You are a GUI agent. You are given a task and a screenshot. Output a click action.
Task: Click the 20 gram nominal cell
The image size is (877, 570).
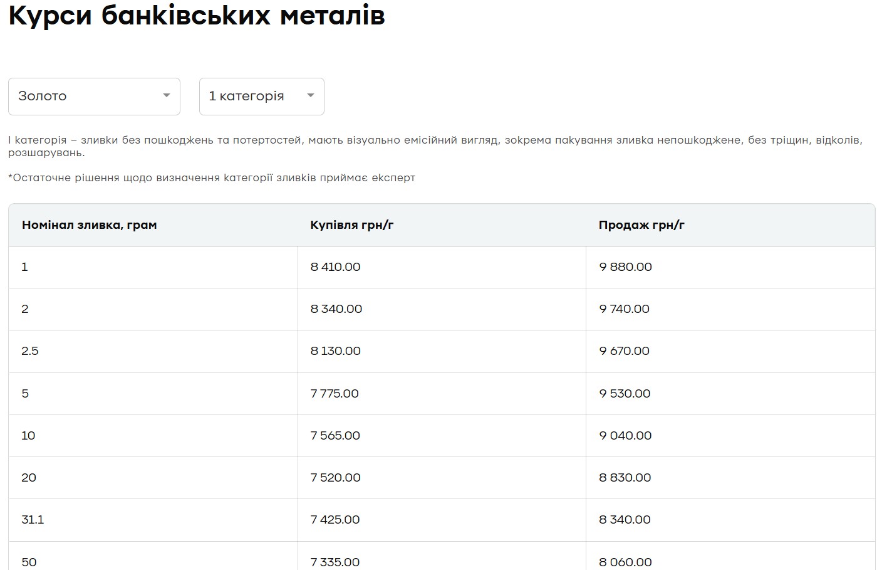153,478
